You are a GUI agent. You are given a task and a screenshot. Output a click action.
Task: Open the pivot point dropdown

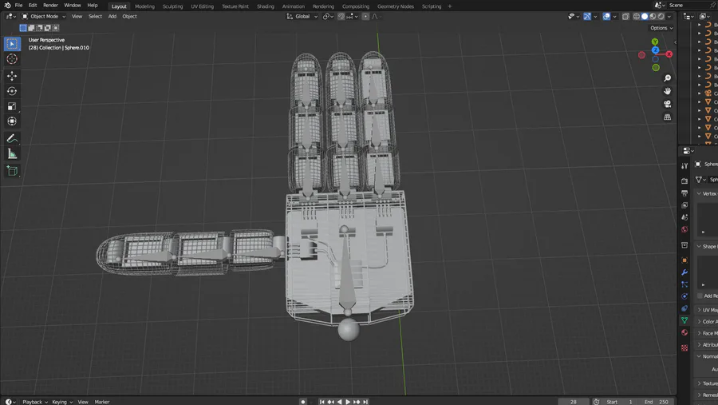click(329, 17)
